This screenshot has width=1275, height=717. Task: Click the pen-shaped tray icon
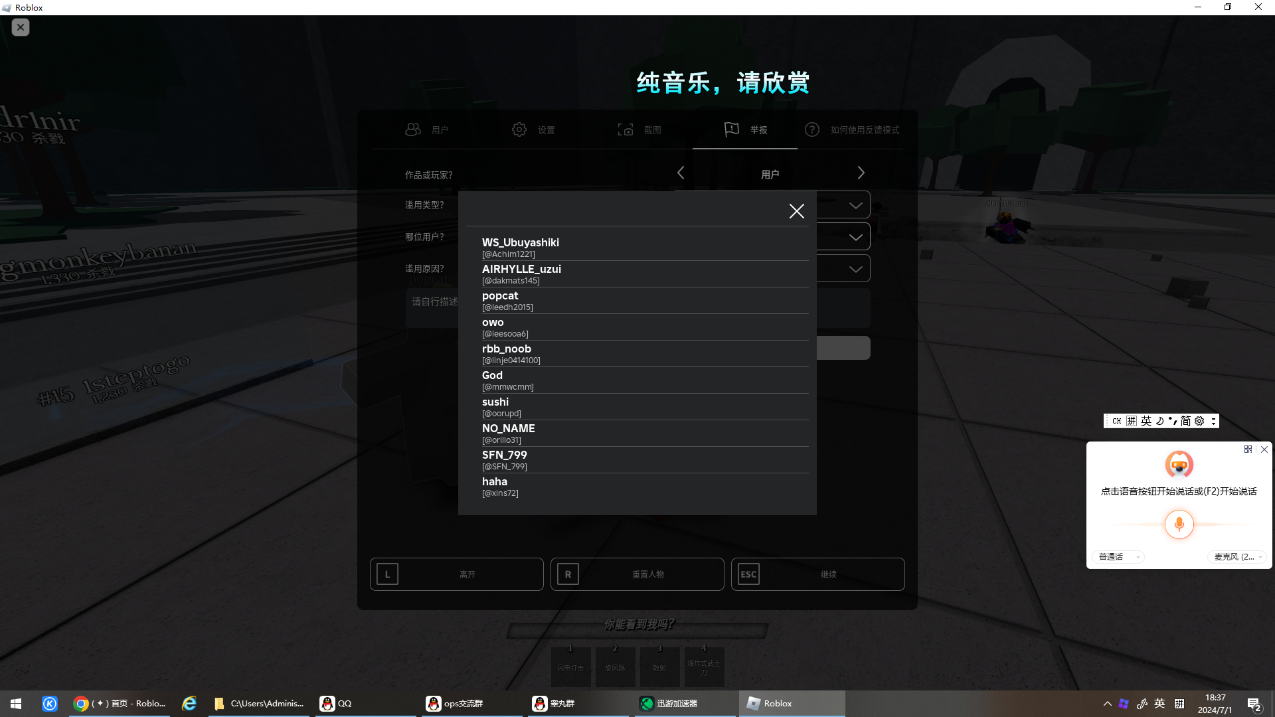pos(1142,704)
